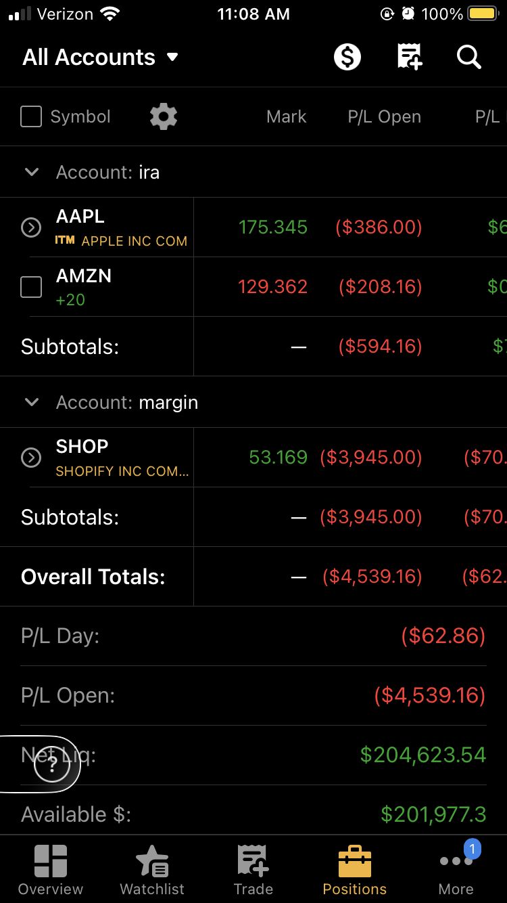This screenshot has height=903, width=507.
Task: Sort by P/L Open column header
Action: 384,116
